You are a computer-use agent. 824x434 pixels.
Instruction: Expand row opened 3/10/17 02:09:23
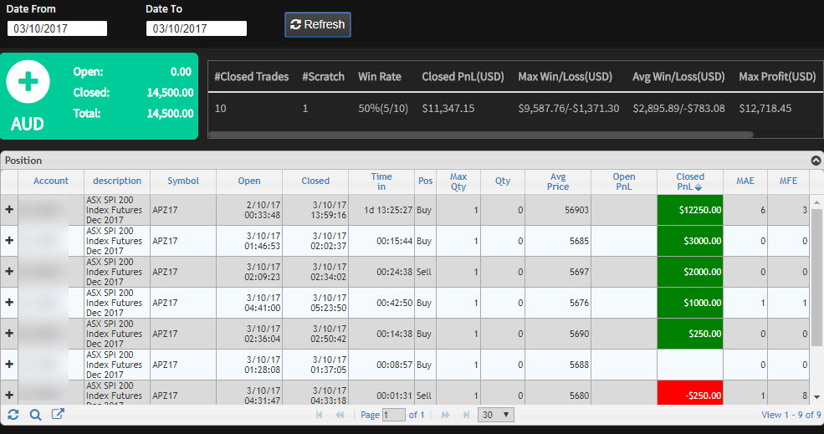[x=9, y=272]
